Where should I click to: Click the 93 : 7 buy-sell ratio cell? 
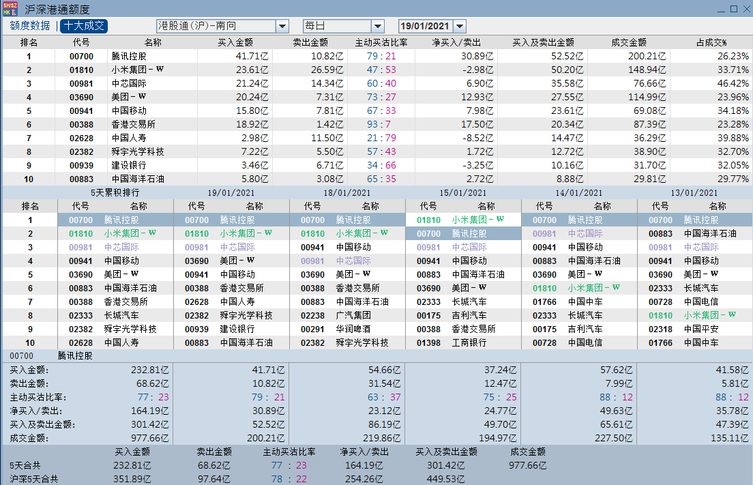tap(379, 124)
